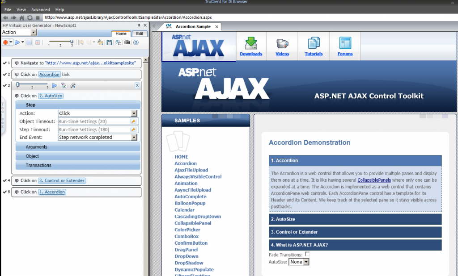Click the globe browser settings icon

point(118,42)
